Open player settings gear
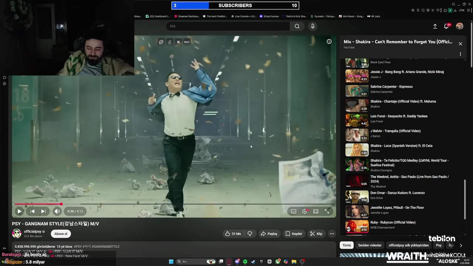Screen dimensions: 473x266 (305, 211)
